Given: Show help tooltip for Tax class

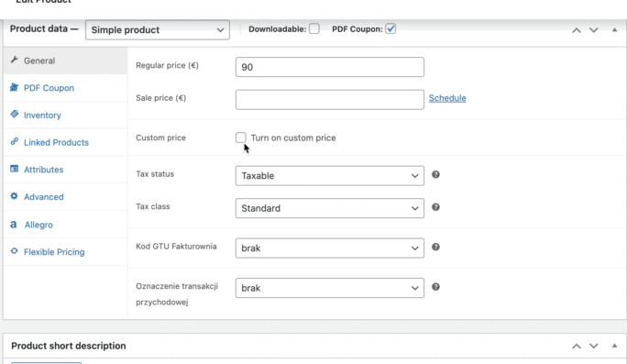Looking at the screenshot, I should (435, 207).
